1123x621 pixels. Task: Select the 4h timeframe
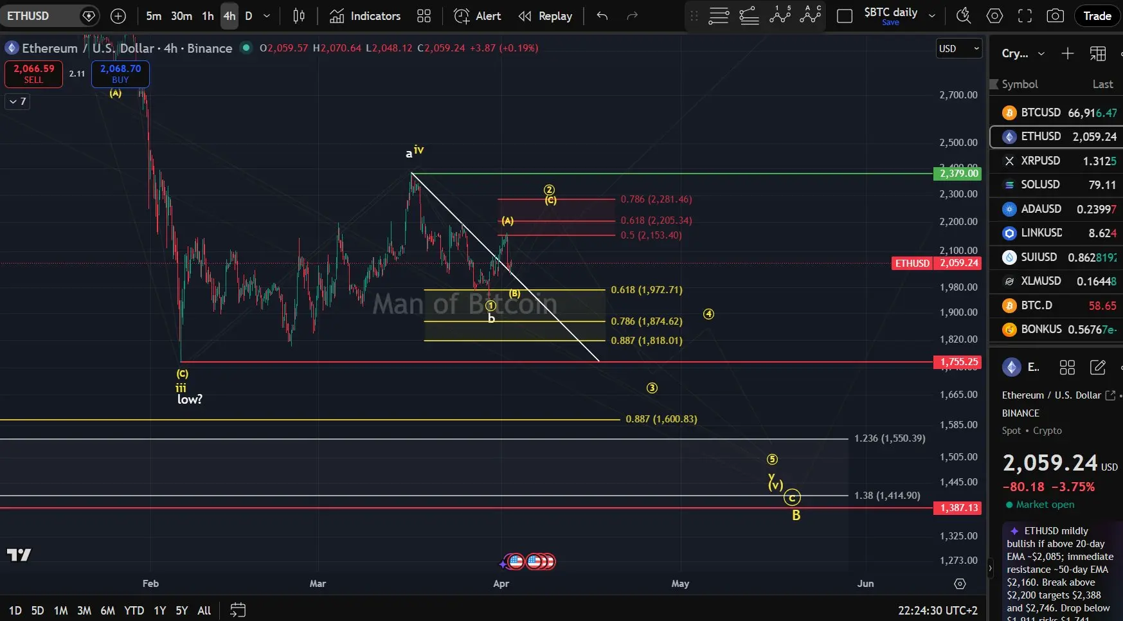[x=229, y=16]
